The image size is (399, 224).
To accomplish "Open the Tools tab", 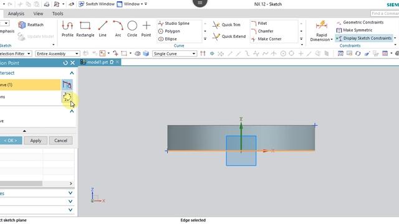I will click(57, 14).
